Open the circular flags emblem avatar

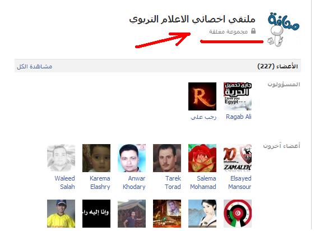(x=238, y=214)
